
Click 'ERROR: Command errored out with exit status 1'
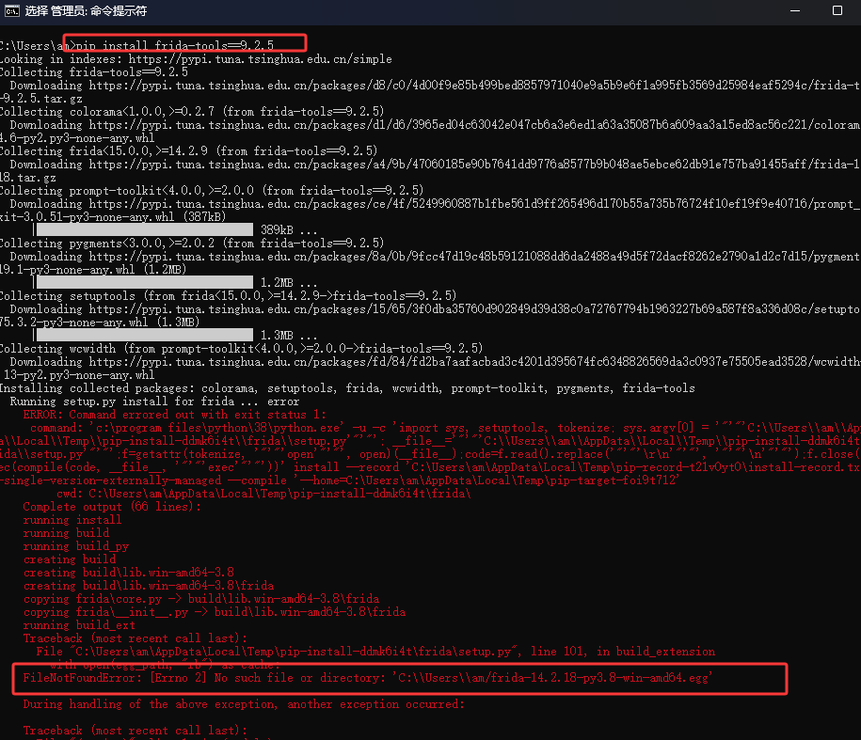pyautogui.click(x=175, y=415)
